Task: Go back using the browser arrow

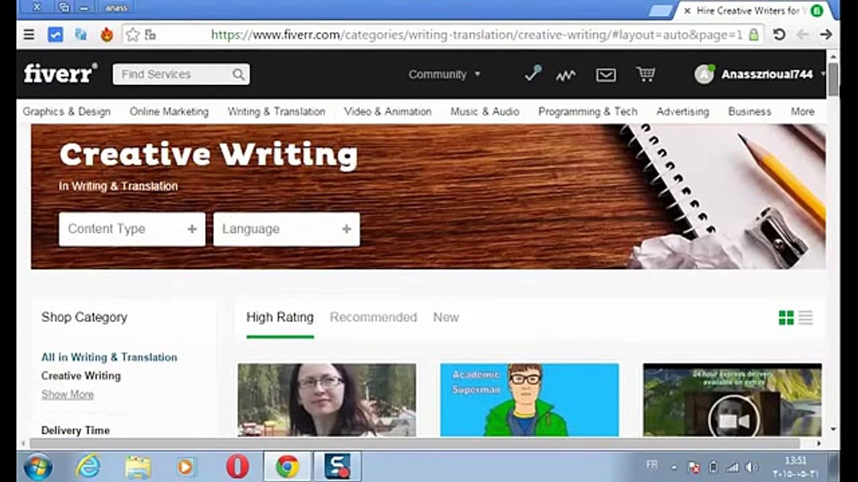Action: point(802,35)
